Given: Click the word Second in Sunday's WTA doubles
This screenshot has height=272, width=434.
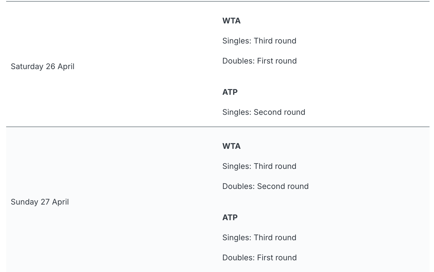Looking at the screenshot, I should tap(270, 186).
